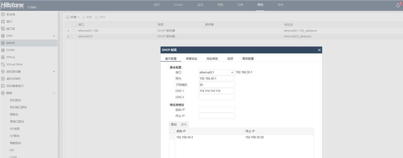The height and width of the screenshot is (158, 403).
Task: Click the 目的镜像接口 sidebar icon
Action: click(x=3, y=86)
